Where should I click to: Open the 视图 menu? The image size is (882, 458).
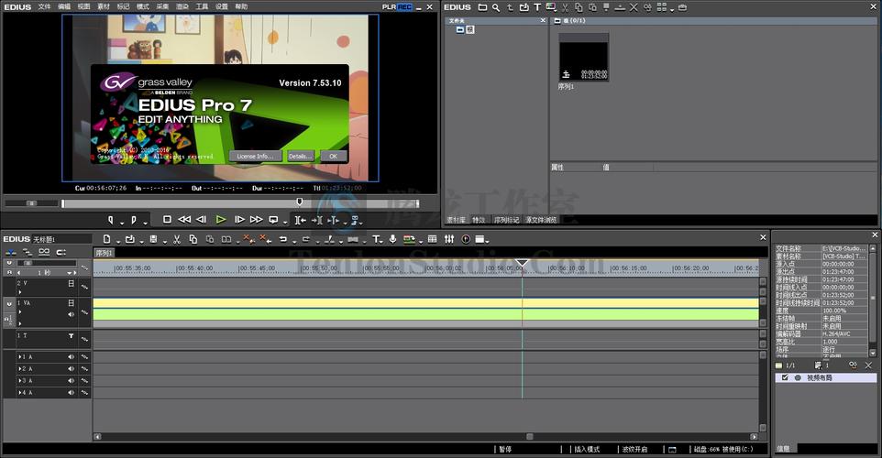[x=83, y=6]
